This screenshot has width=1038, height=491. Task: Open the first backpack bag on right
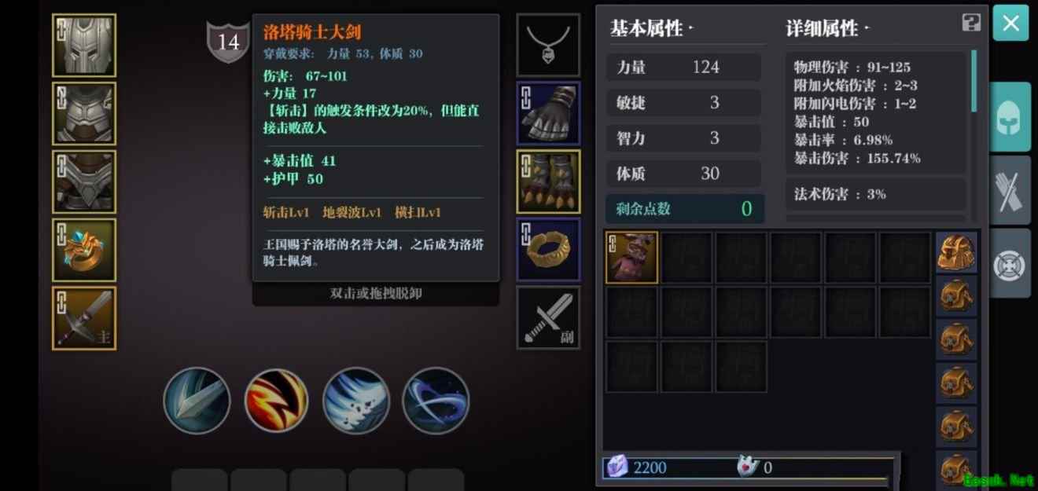(x=956, y=252)
